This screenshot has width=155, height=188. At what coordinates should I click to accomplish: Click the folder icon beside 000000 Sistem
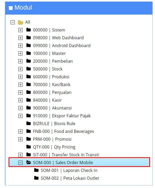tap(29, 30)
